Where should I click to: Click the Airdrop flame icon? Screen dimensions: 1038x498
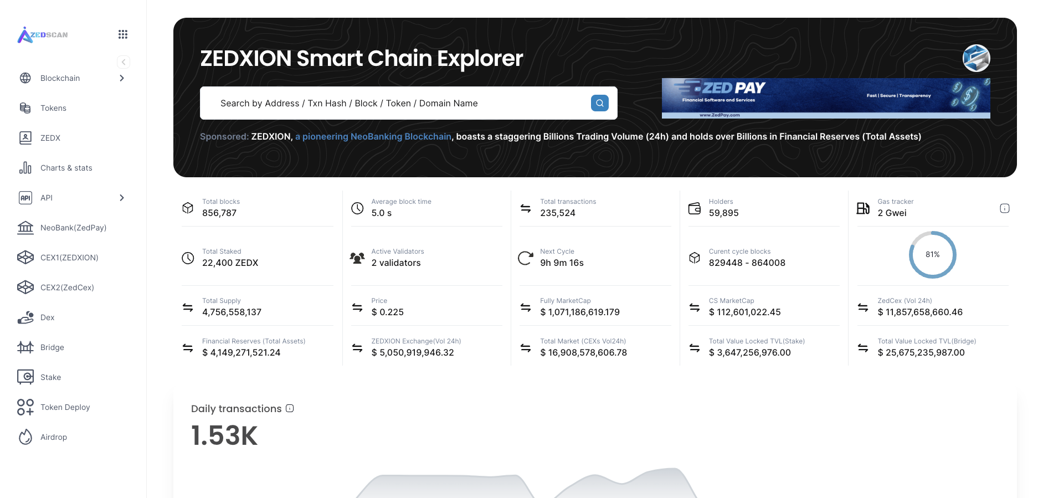tap(25, 437)
